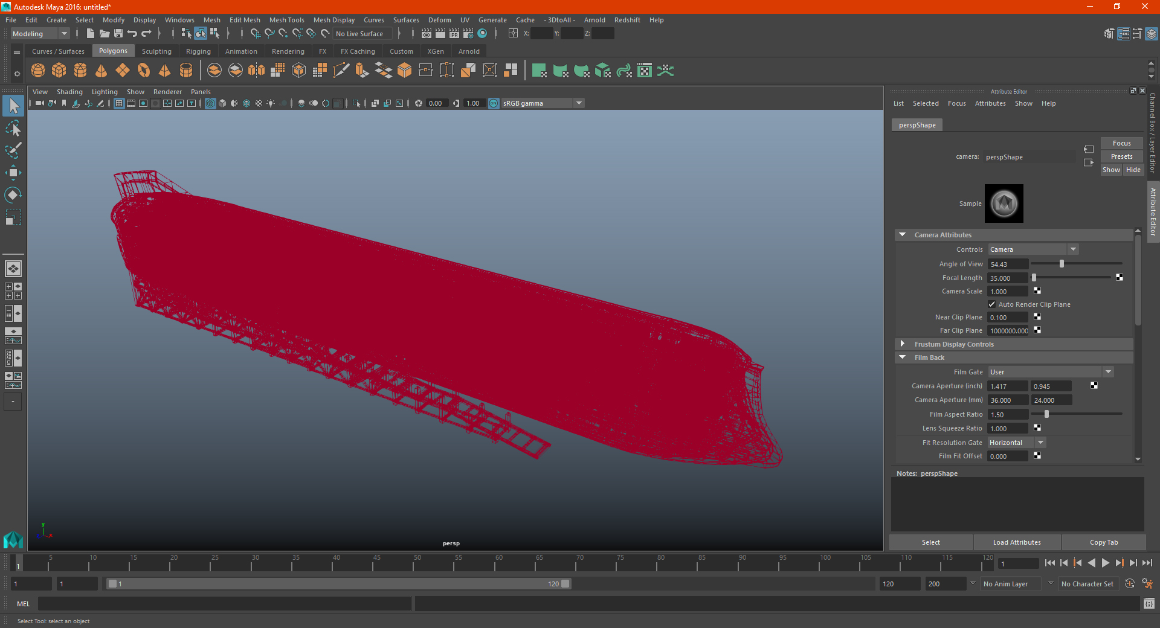Image resolution: width=1160 pixels, height=628 pixels.
Task: Click the Presets button
Action: (x=1121, y=156)
